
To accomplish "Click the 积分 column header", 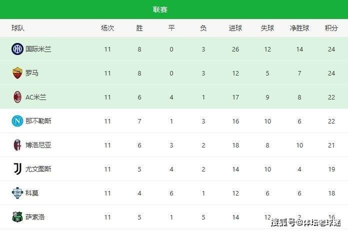I will [x=331, y=28].
